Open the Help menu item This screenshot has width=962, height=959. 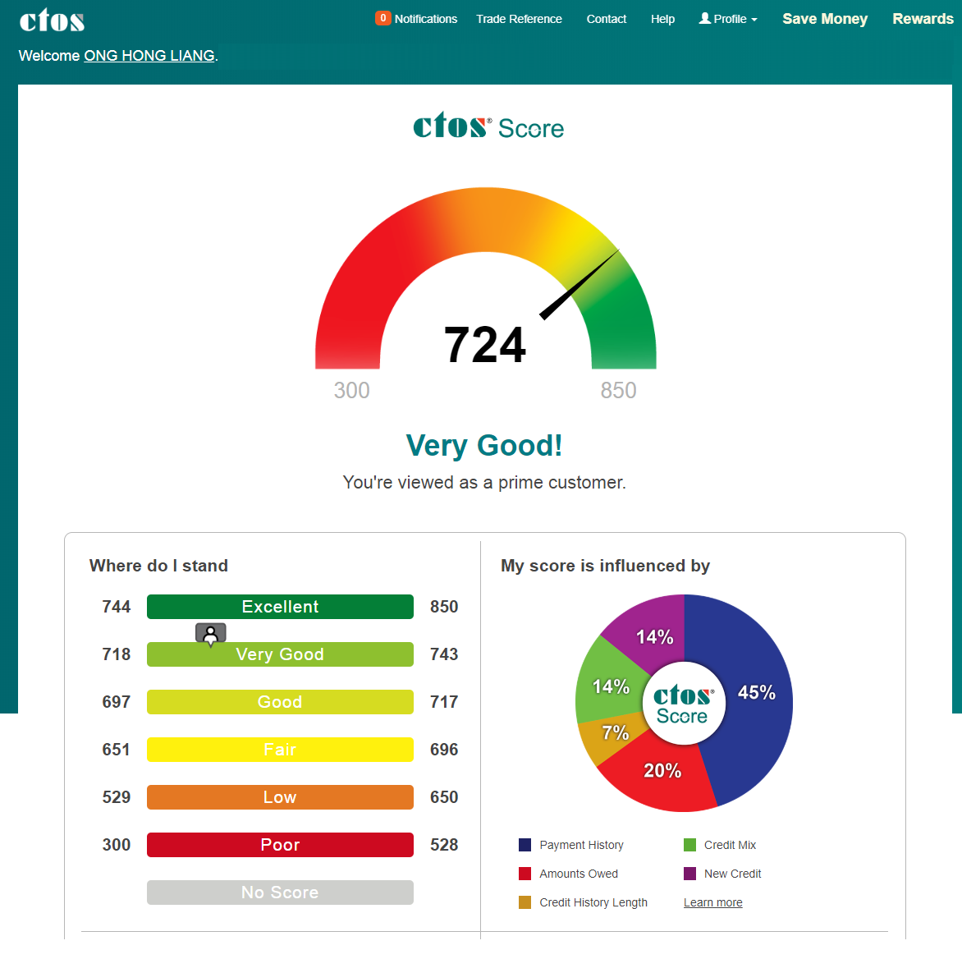click(662, 19)
